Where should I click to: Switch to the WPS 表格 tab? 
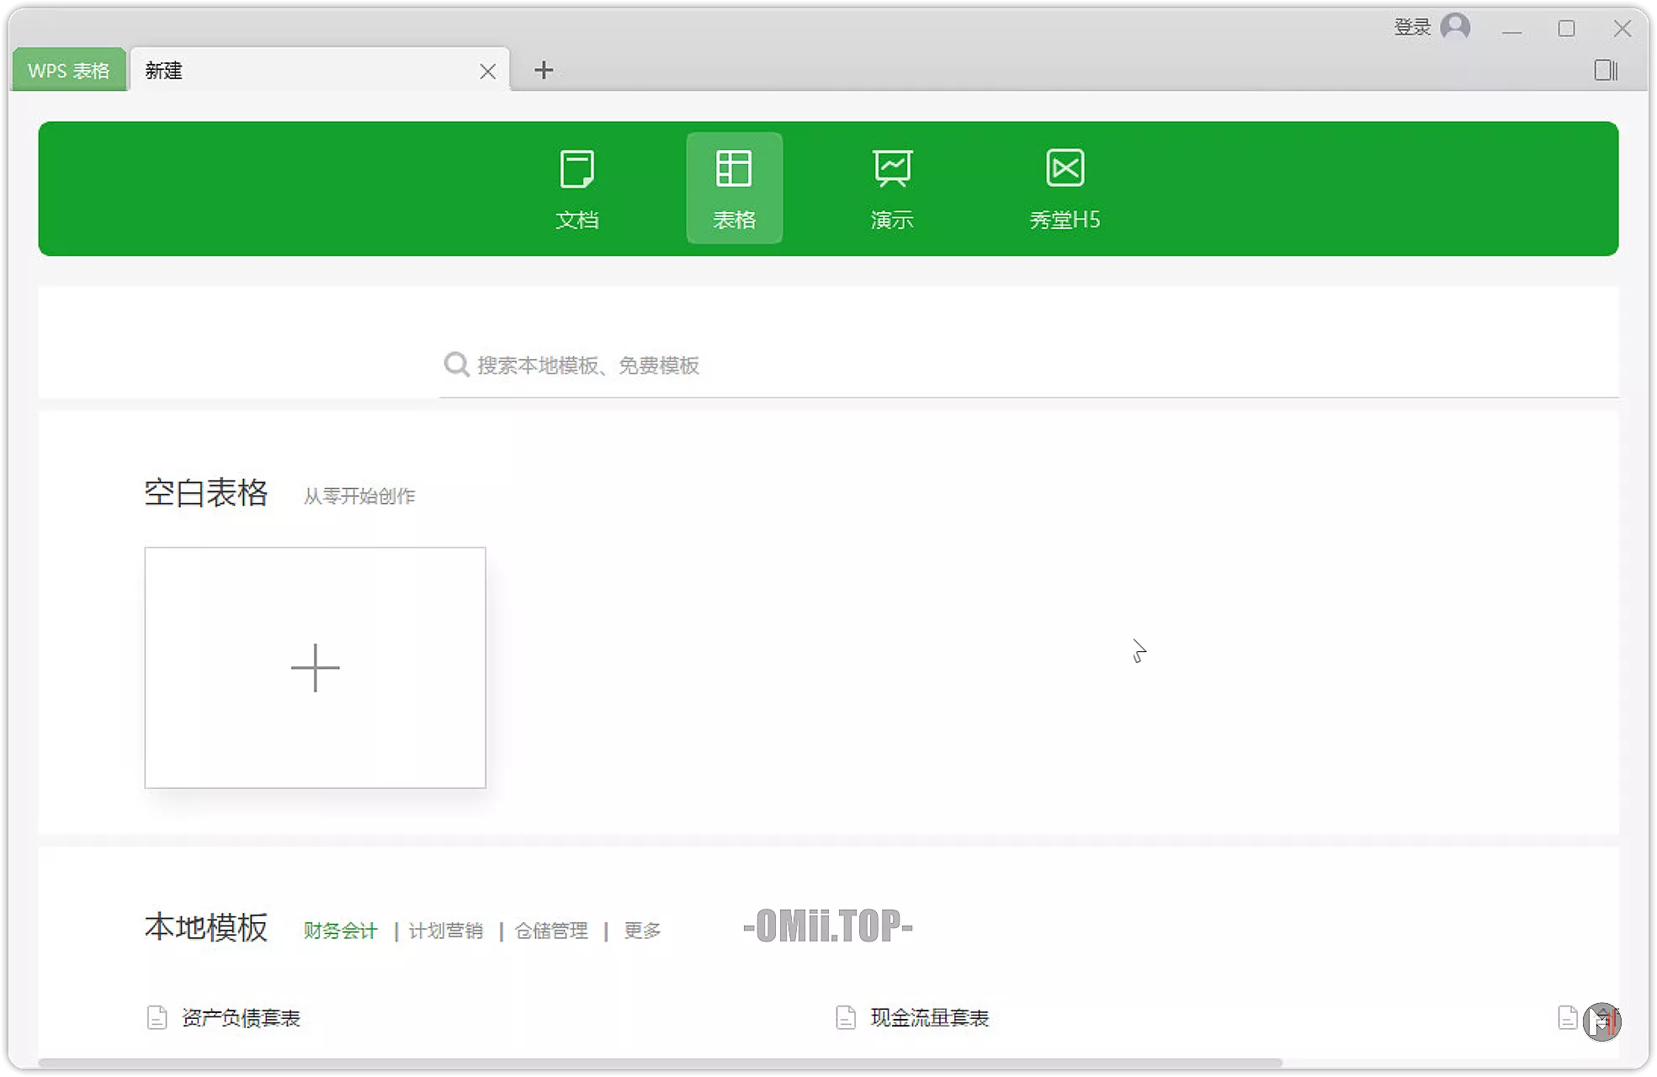pos(68,70)
